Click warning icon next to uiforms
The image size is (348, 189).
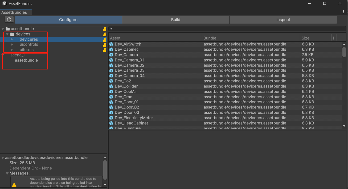click(105, 50)
